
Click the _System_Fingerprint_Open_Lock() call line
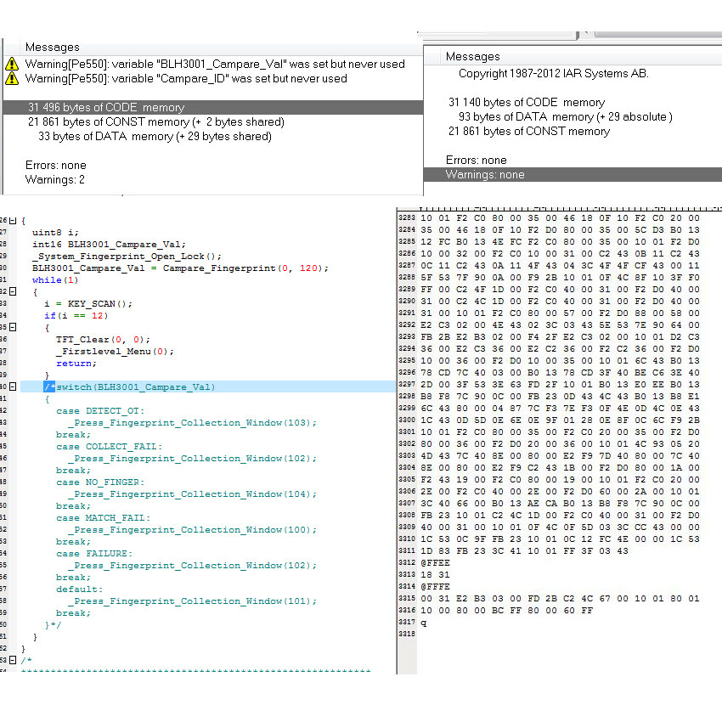coord(127,257)
